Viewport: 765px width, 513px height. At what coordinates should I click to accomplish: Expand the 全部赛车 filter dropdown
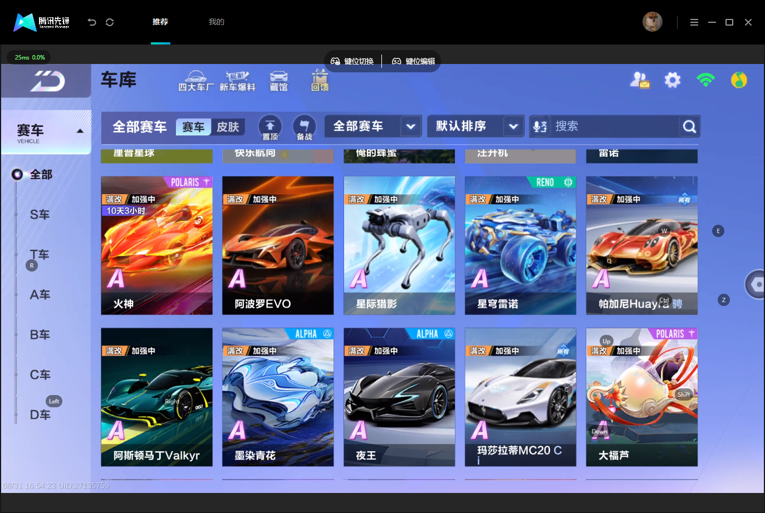pos(373,126)
